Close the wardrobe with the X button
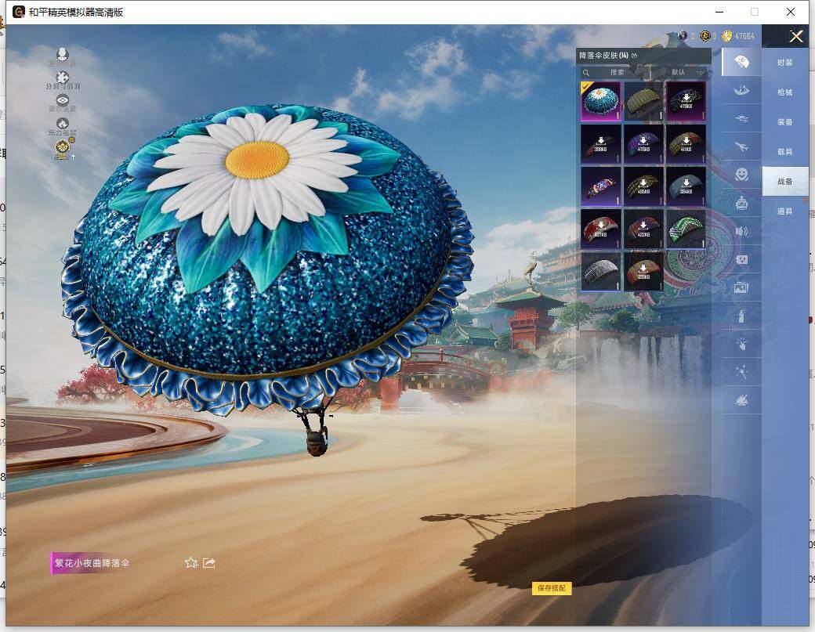Image resolution: width=815 pixels, height=632 pixels. coord(796,36)
